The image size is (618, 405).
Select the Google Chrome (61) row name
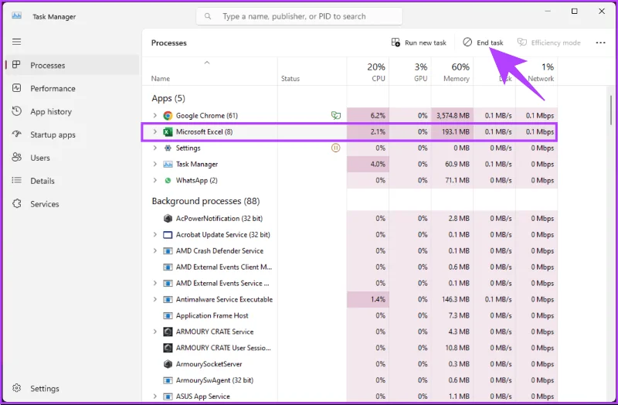(206, 115)
